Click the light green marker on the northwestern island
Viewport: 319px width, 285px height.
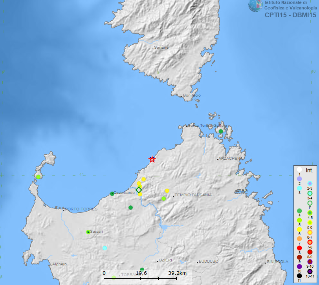[38, 177]
